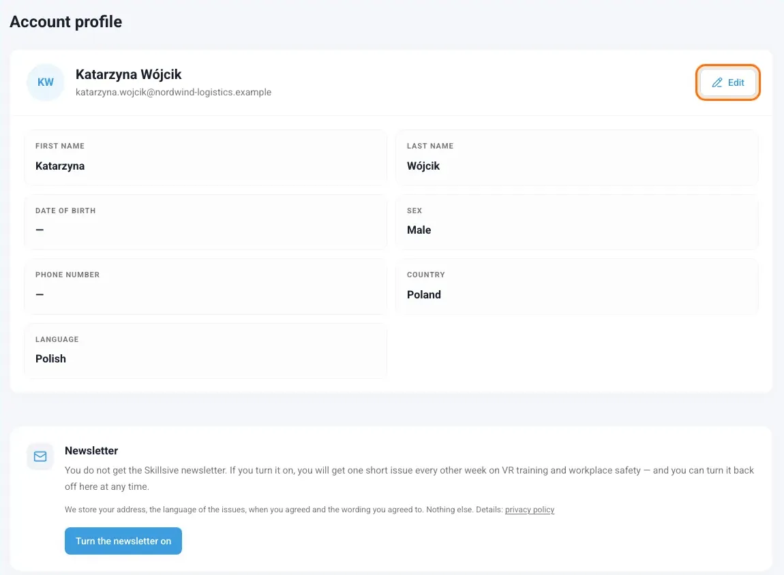Open the privacy policy link

(530, 510)
